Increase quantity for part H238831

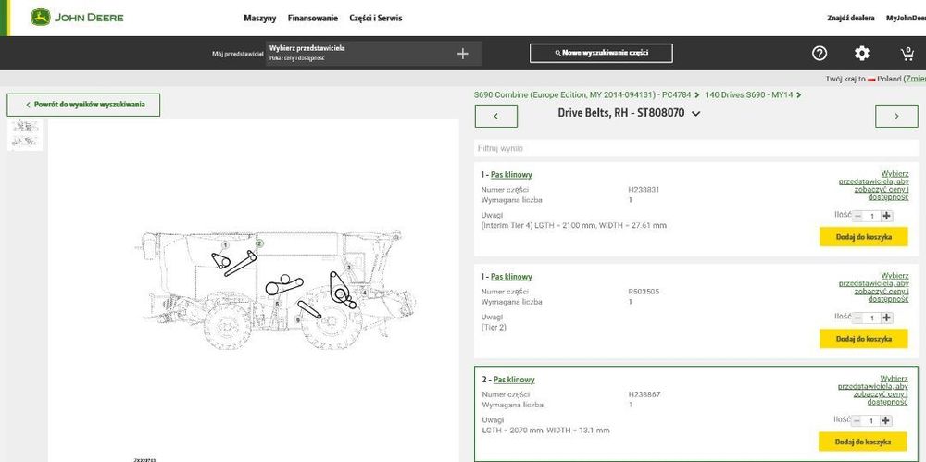coord(886,217)
